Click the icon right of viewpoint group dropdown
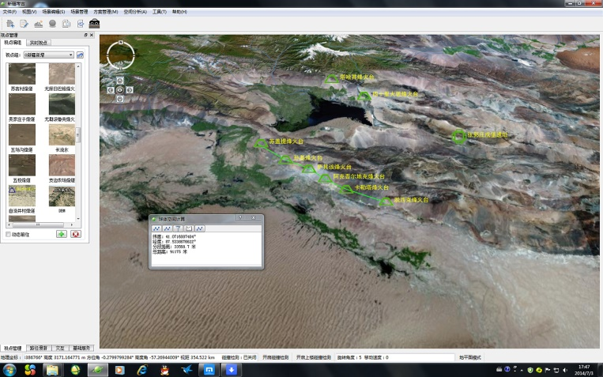The width and height of the screenshot is (603, 377). click(x=80, y=55)
